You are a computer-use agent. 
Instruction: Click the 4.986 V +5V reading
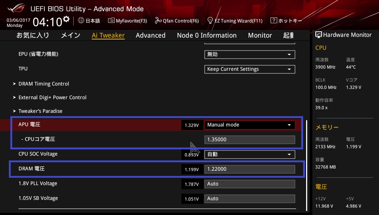[353, 206]
